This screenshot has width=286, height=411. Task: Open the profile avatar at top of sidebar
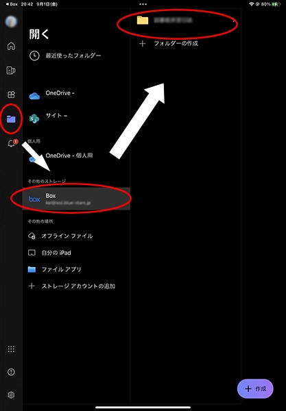pyautogui.click(x=11, y=21)
